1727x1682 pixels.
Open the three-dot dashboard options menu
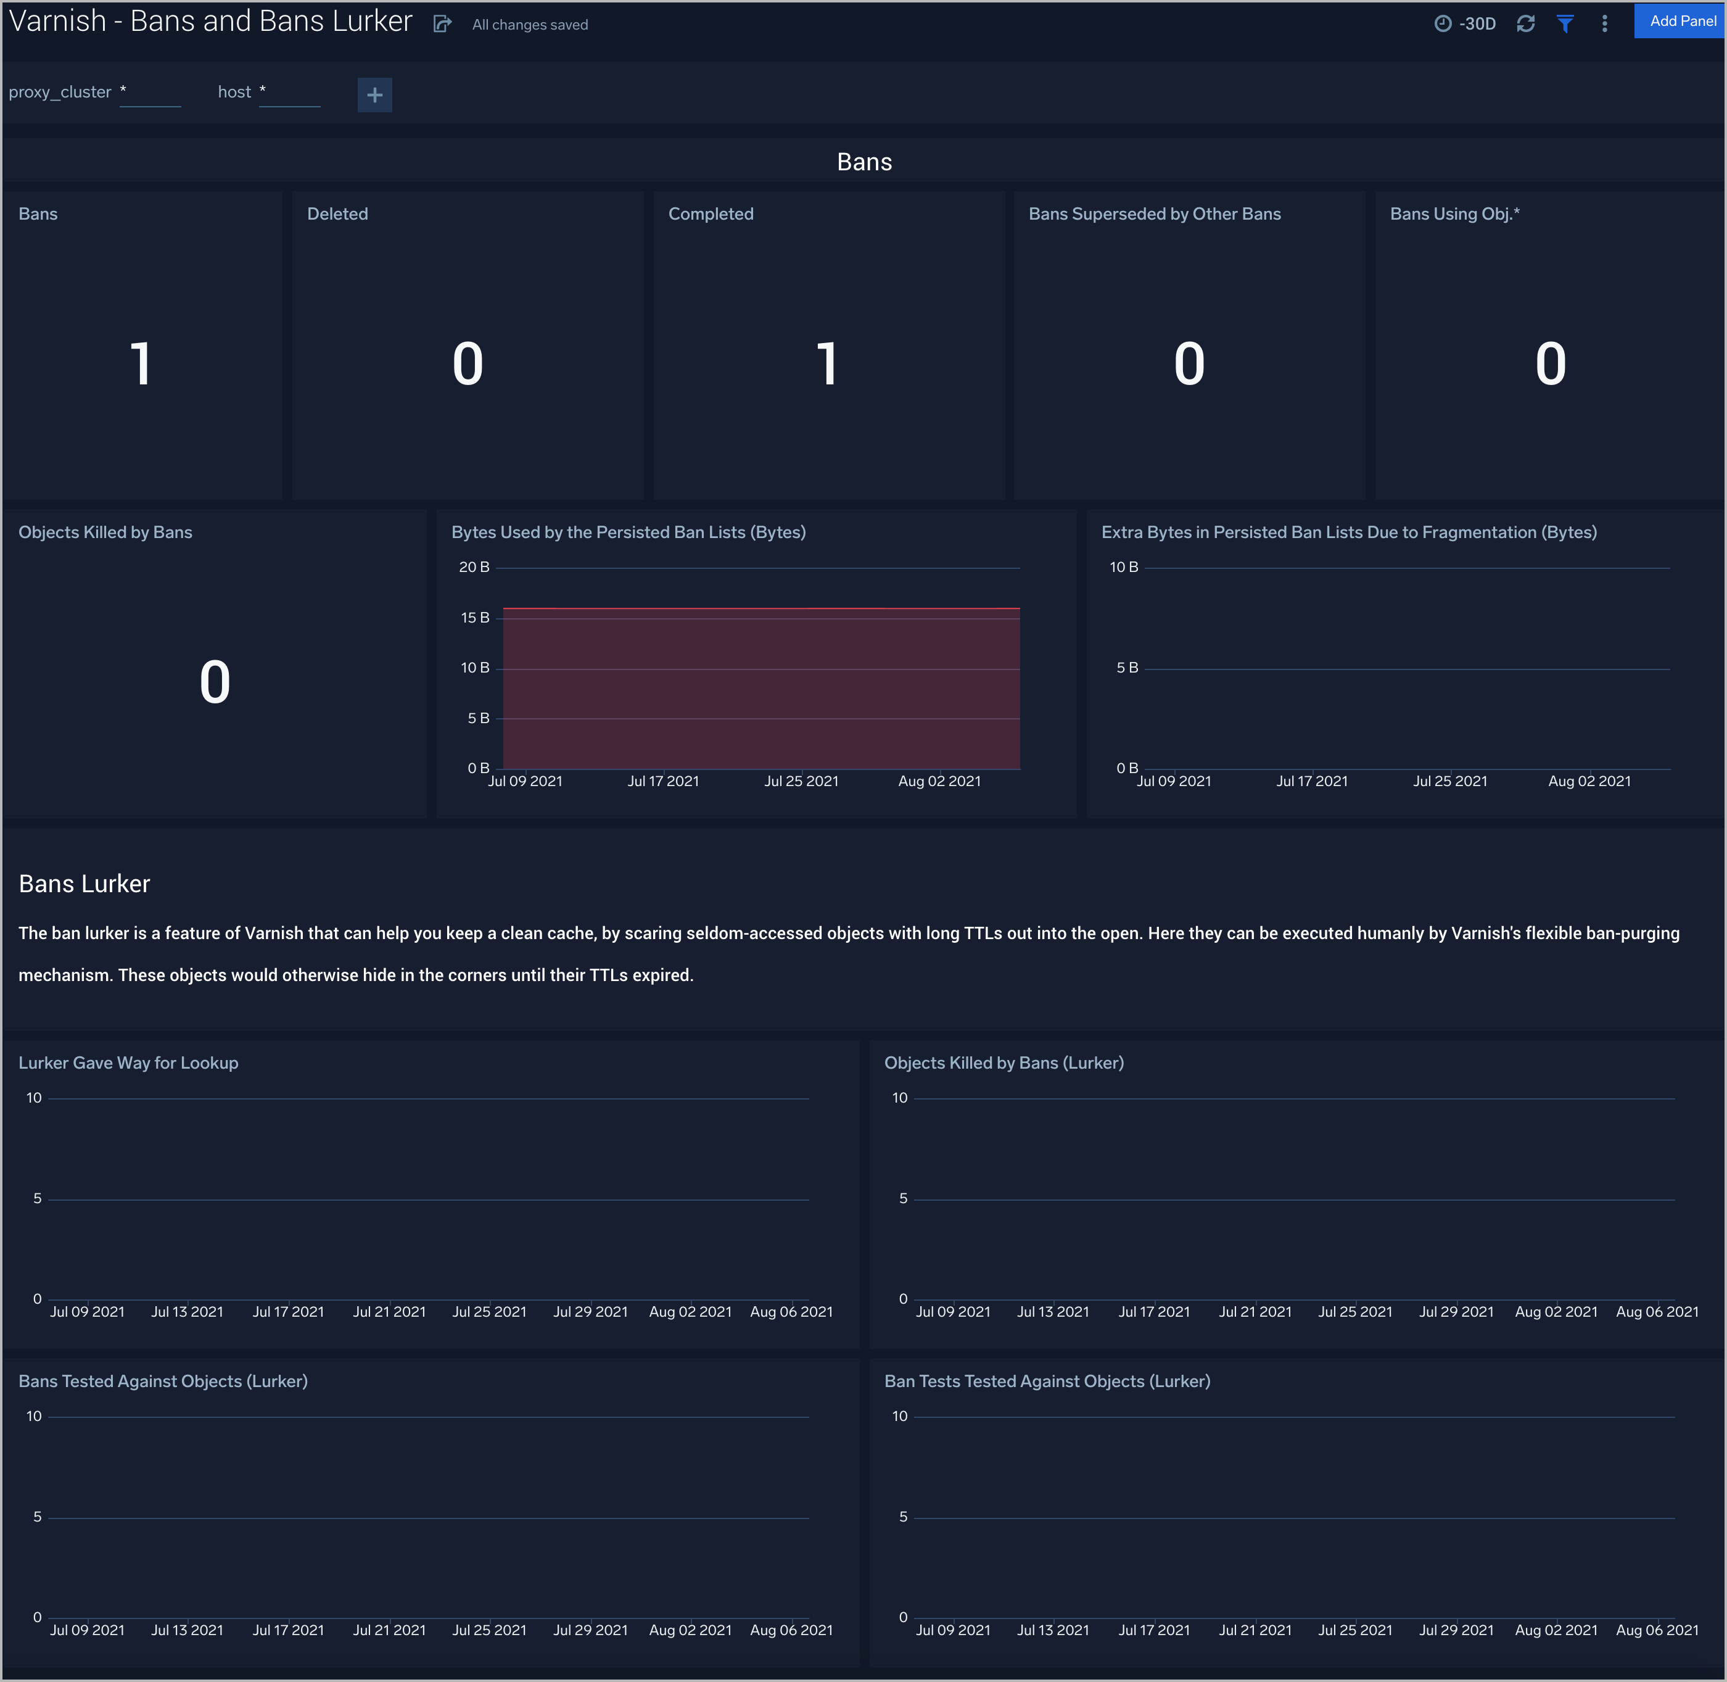[x=1605, y=24]
